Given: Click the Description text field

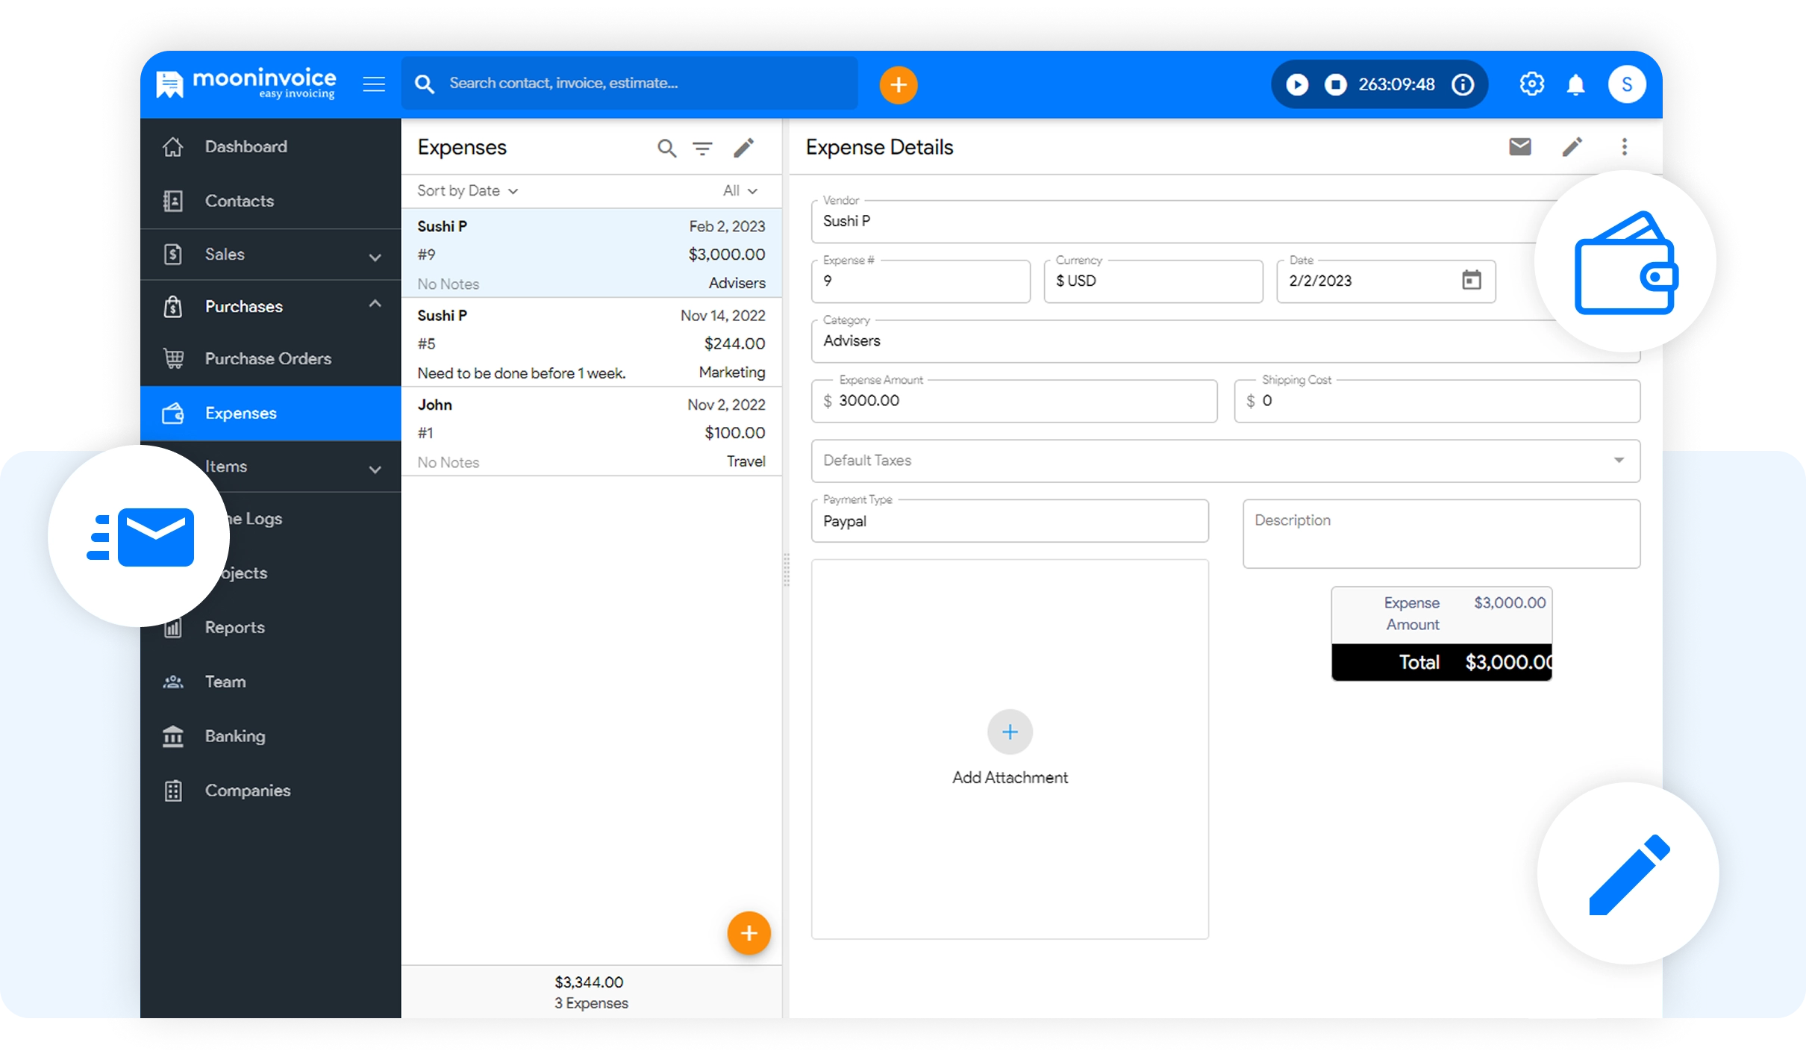Looking at the screenshot, I should tap(1440, 534).
